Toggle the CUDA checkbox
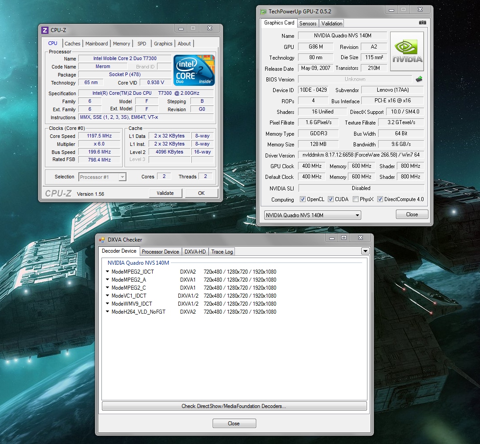 click(x=331, y=199)
